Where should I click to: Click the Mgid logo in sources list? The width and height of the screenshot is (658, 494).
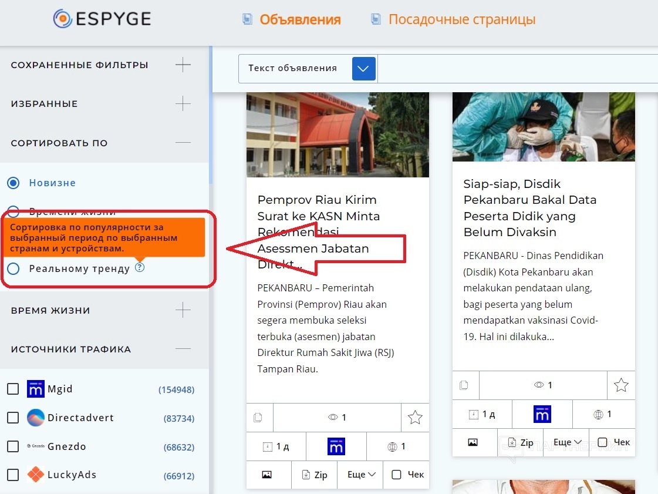click(36, 389)
